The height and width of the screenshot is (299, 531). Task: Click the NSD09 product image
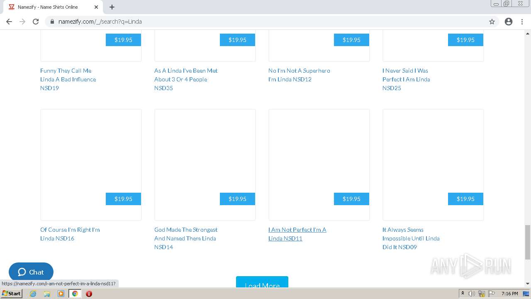433,165
